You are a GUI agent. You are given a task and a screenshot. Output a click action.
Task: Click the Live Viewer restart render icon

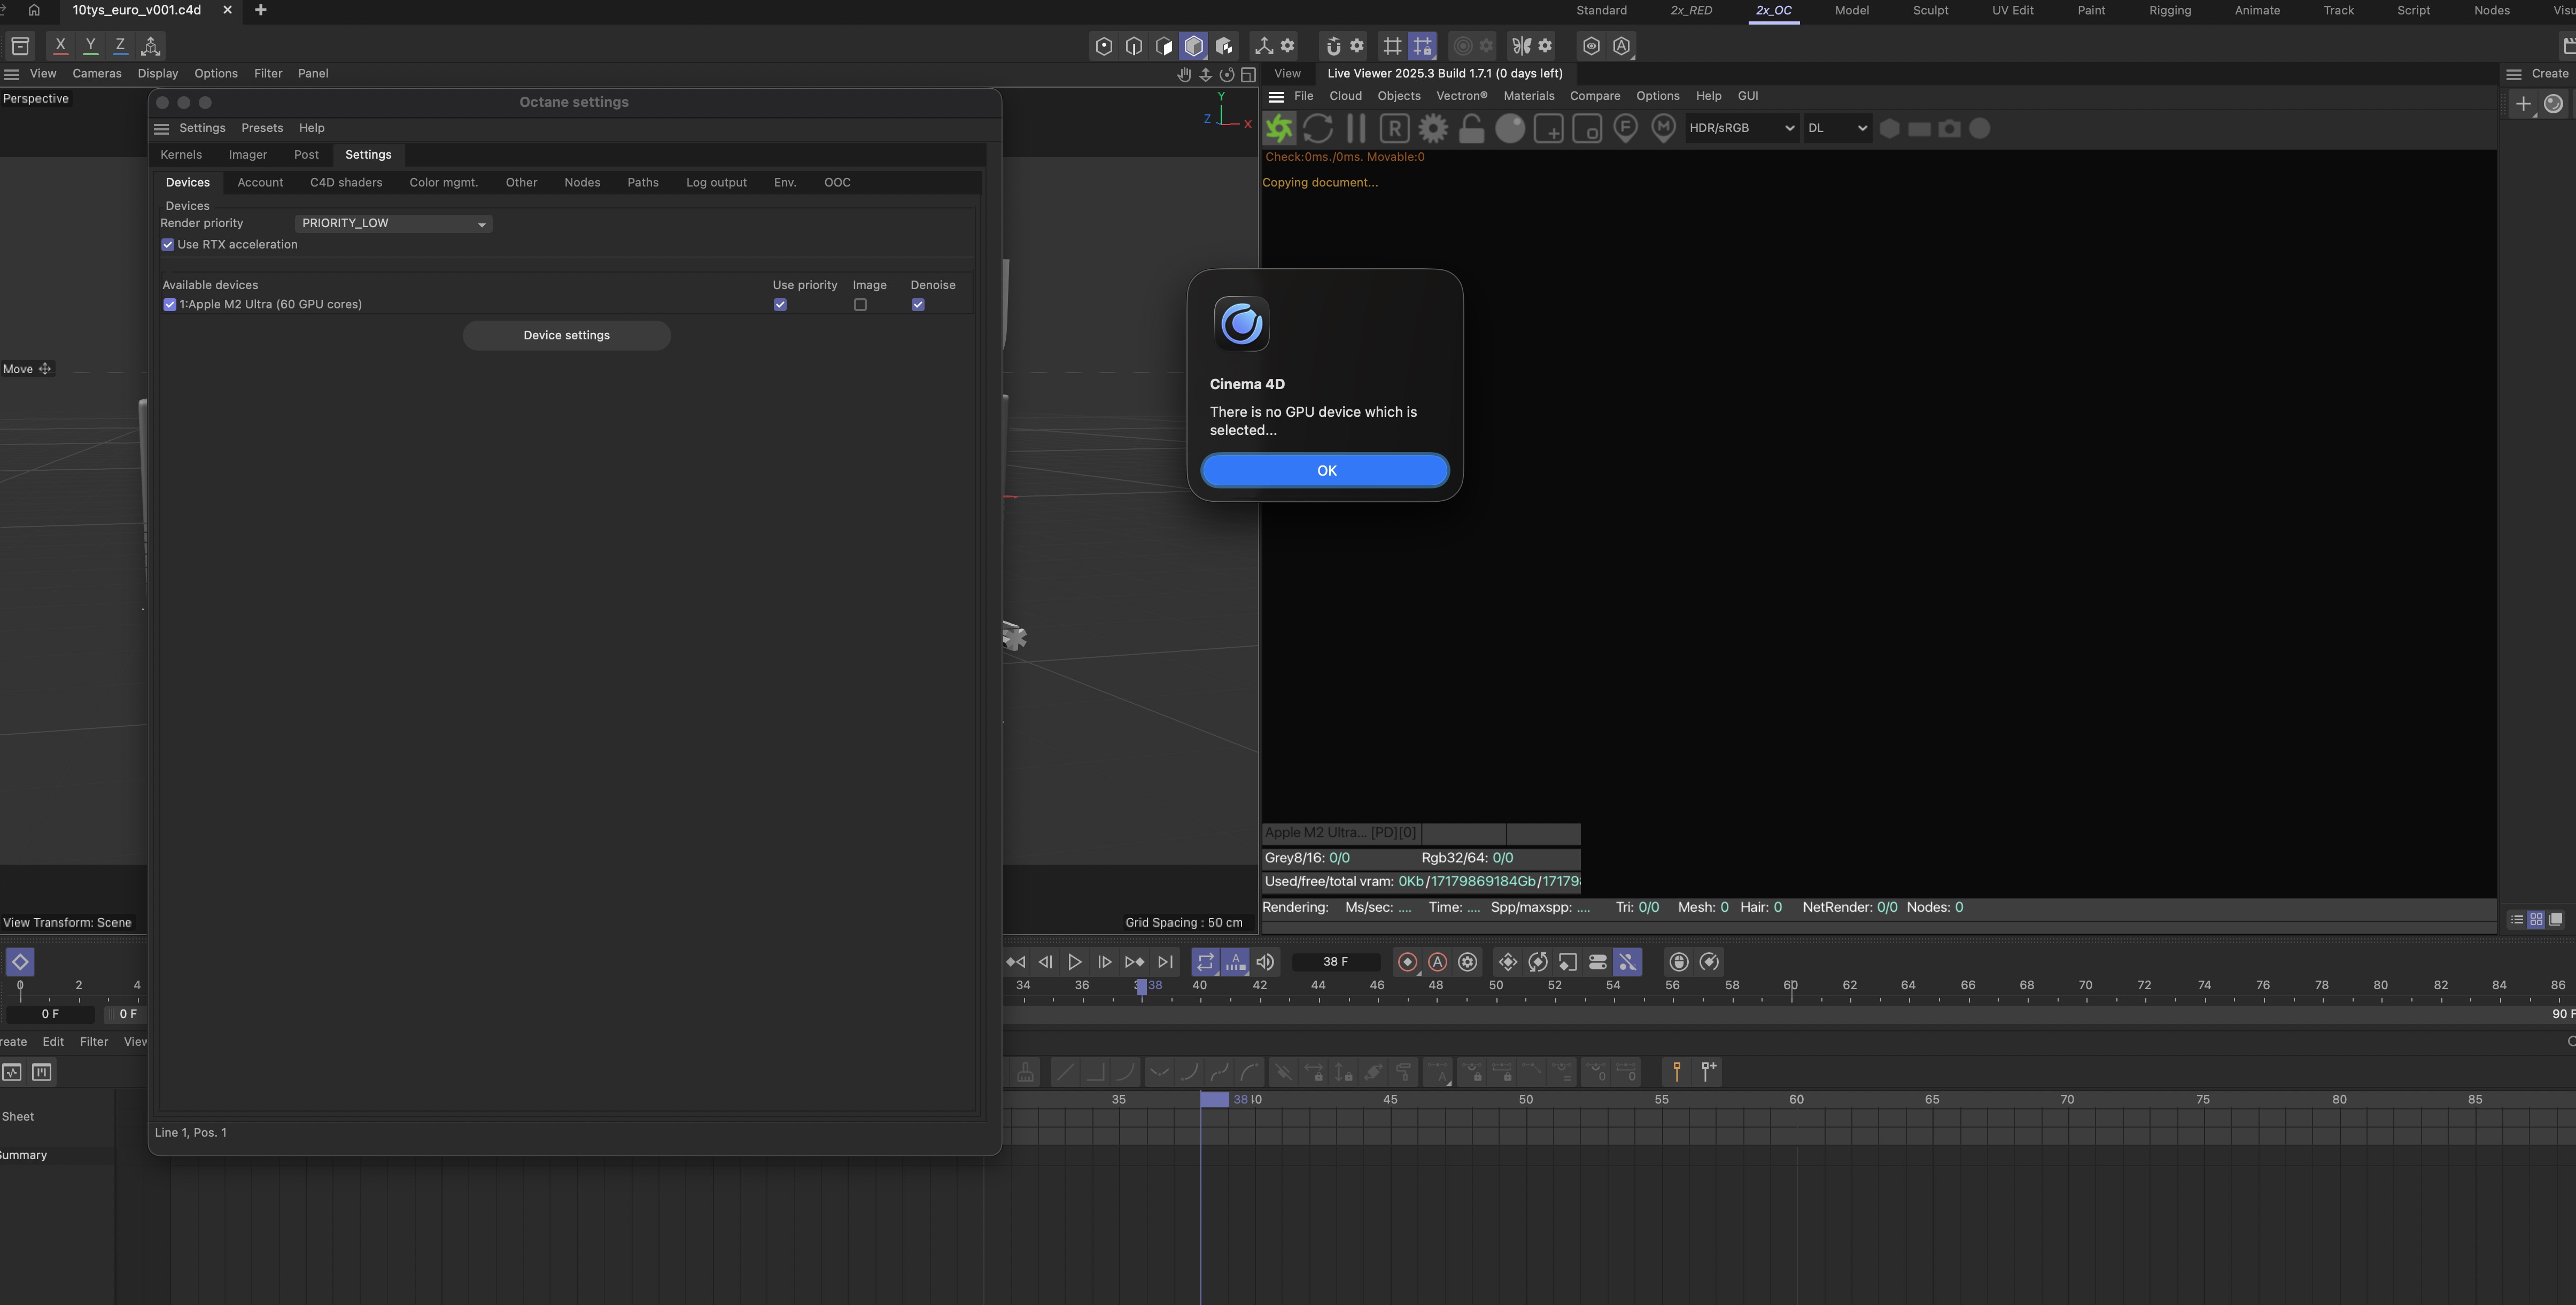point(1318,129)
